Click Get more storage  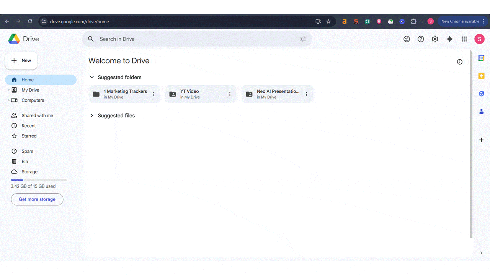click(x=37, y=199)
